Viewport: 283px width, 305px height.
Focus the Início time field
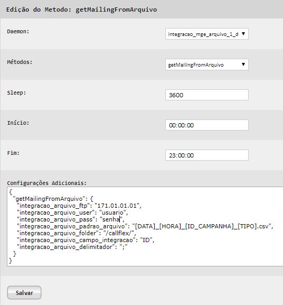point(206,125)
